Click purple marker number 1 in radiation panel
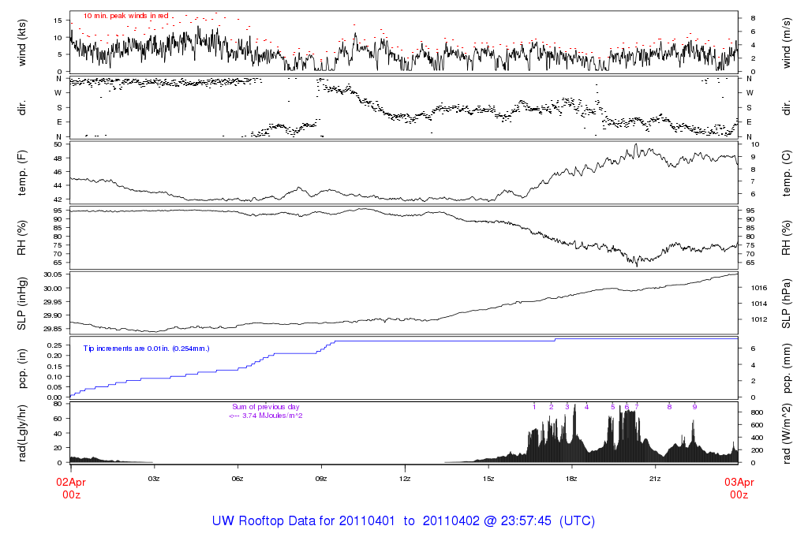This screenshot has height=552, width=808. coord(534,407)
